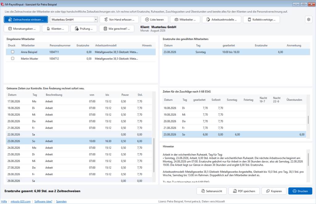Visit the mtools-820.com link
This screenshot has height=204, width=316.
pyautogui.click(x=21, y=202)
